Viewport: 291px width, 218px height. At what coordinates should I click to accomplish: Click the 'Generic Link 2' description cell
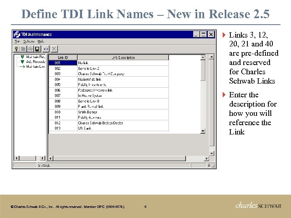coord(123,68)
